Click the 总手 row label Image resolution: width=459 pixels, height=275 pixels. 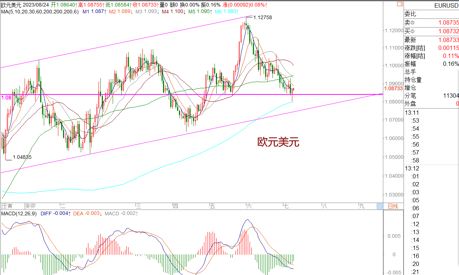(x=410, y=72)
